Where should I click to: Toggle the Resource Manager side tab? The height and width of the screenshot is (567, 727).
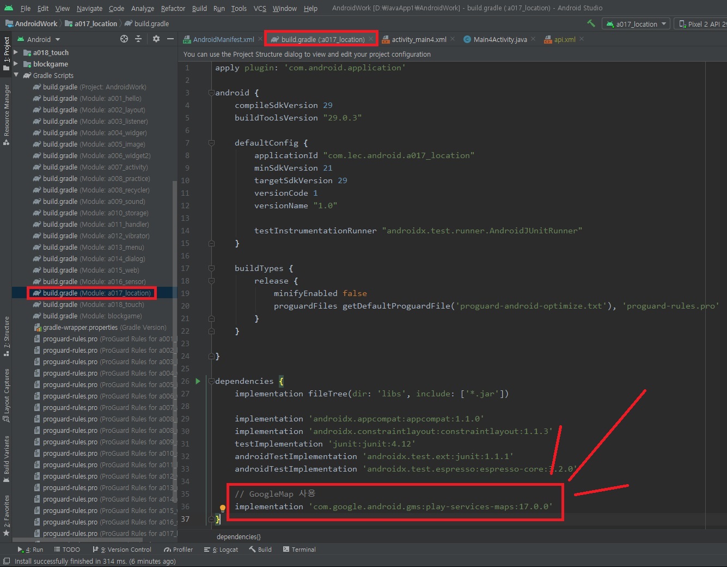click(x=7, y=114)
